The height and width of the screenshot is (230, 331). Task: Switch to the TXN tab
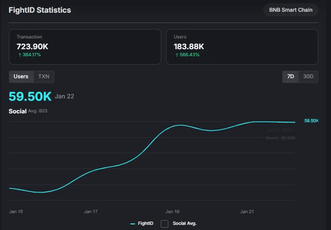pyautogui.click(x=44, y=76)
